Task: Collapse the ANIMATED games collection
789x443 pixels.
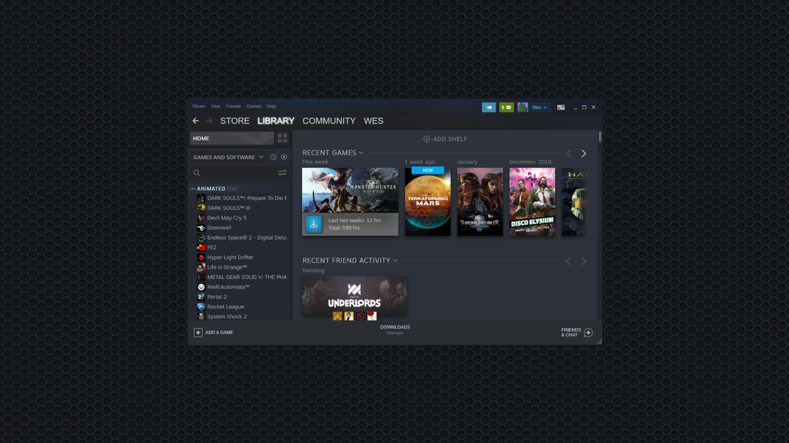Action: pos(193,188)
